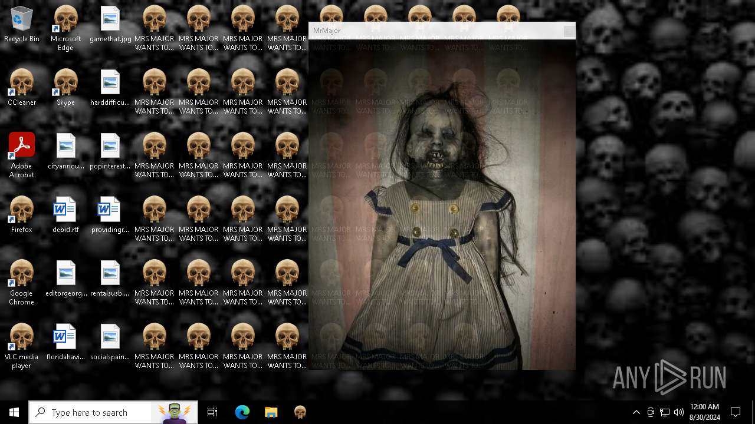Screen dimensions: 755x424
Task: Open the Recycle Bin desktop icon
Action: pyautogui.click(x=22, y=25)
